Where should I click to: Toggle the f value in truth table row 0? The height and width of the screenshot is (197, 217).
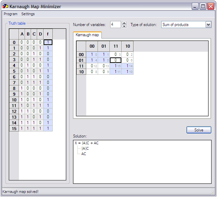[48, 42]
